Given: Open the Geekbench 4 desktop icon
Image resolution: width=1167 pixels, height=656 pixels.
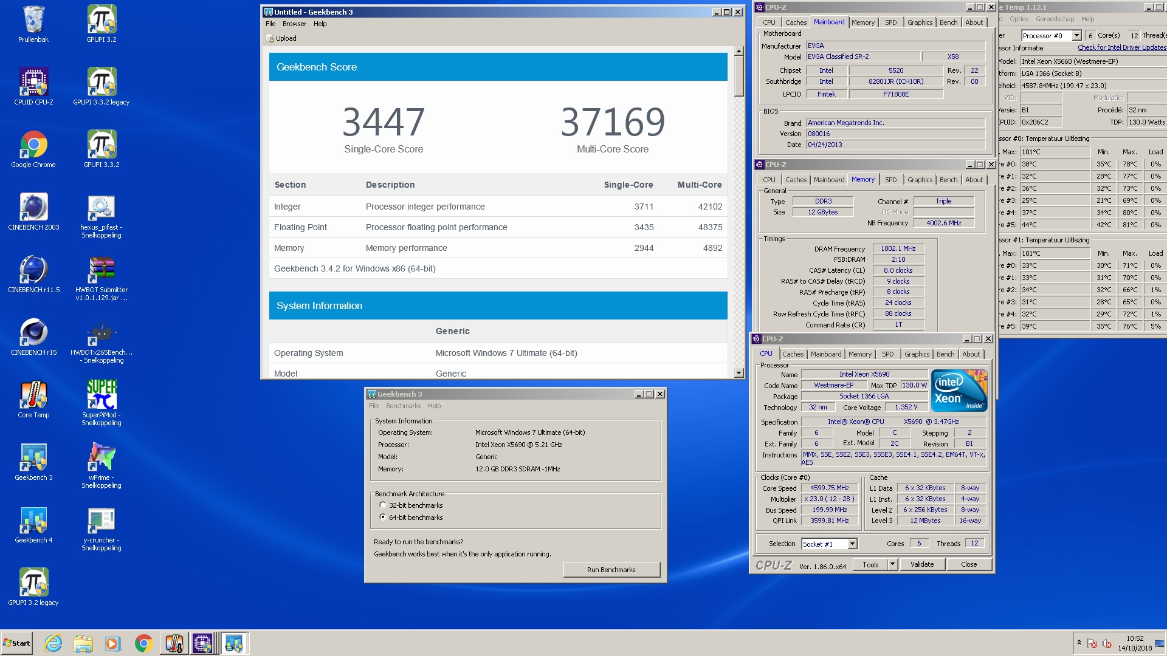Looking at the screenshot, I should (x=33, y=525).
